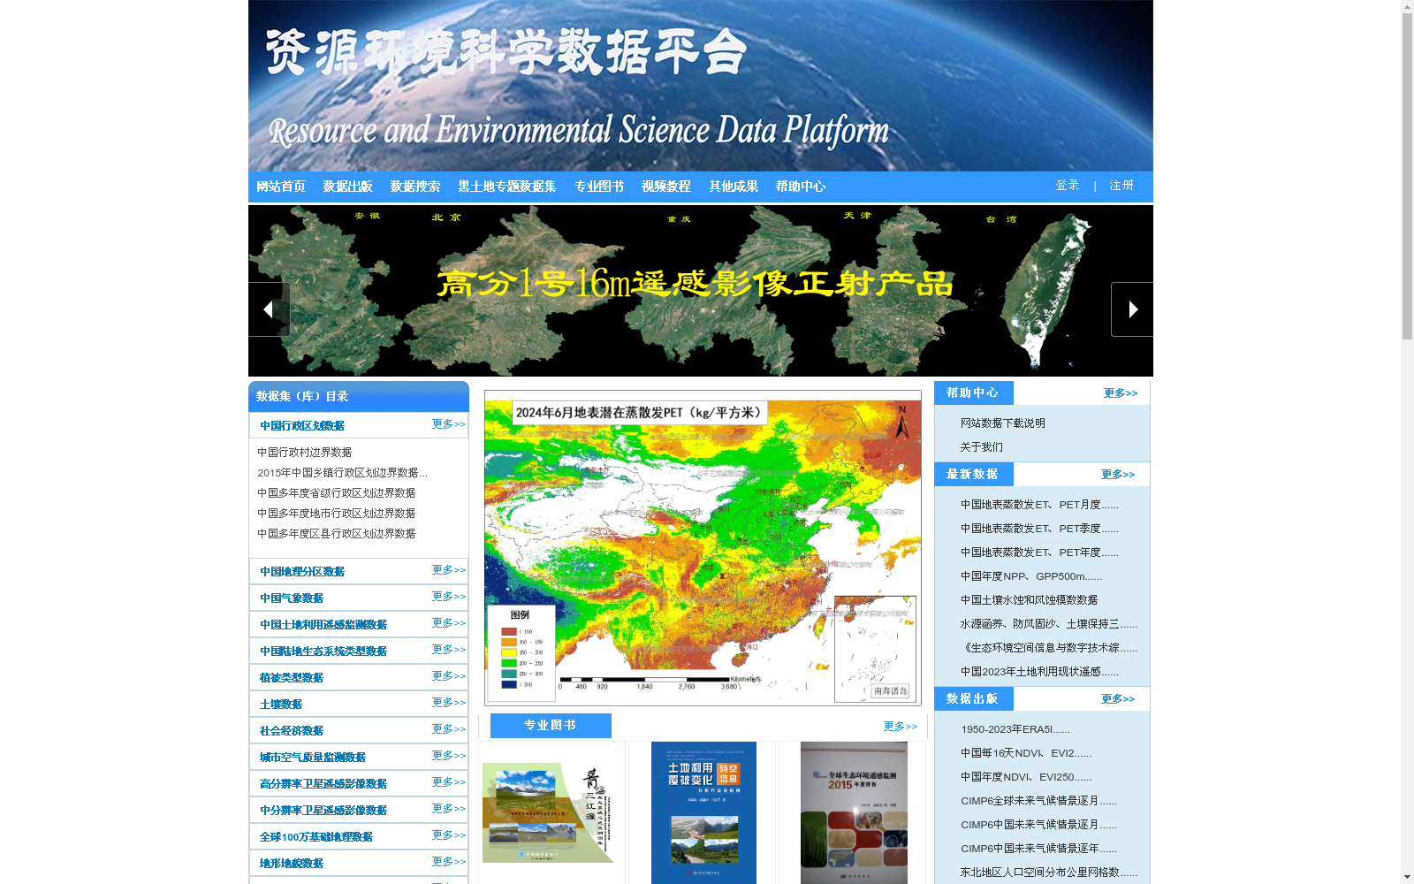The image size is (1414, 884).
Task: Open the 其他成果 menu item
Action: pos(734,187)
